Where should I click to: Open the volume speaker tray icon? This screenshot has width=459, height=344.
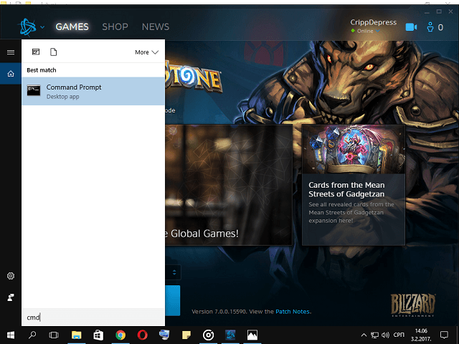[385, 335]
